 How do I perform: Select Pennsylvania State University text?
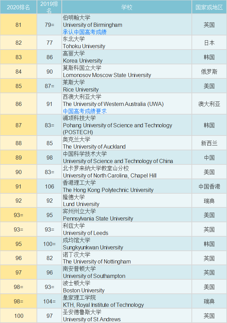[x=98, y=218]
